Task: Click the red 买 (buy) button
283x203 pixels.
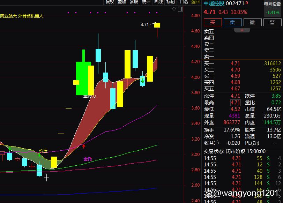Action: click(x=212, y=22)
